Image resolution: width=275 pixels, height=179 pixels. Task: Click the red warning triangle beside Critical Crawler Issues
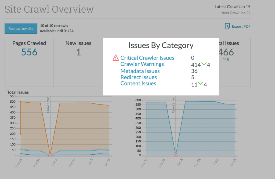(115, 58)
